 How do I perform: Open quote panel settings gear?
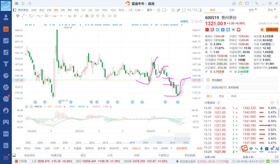click(x=276, y=17)
